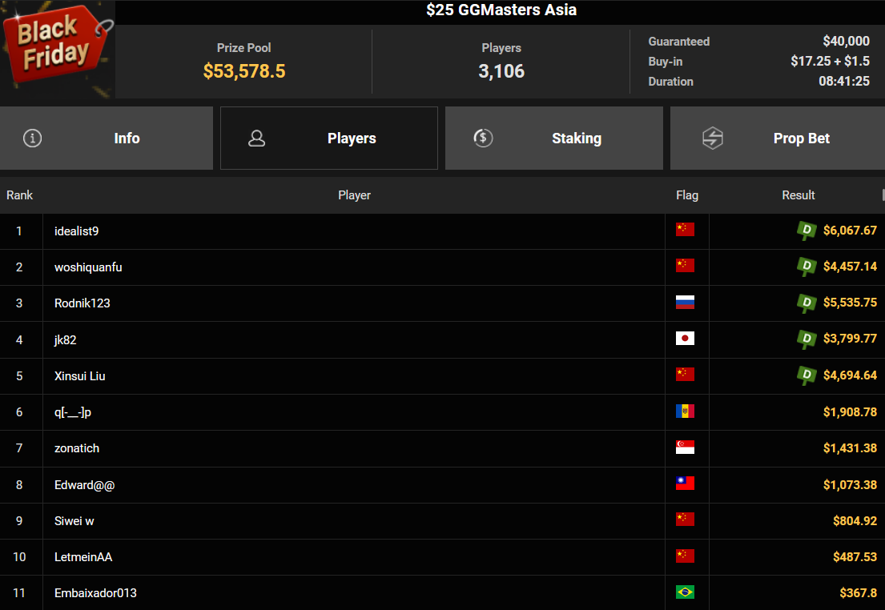This screenshot has width=885, height=610.
Task: Click the $25 GGMasters Asia title
Action: [x=501, y=10]
